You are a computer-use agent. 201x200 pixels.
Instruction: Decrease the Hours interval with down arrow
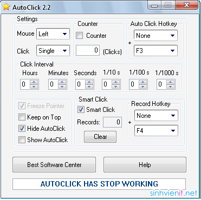pos(34,86)
